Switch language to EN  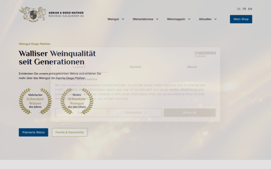250,9
